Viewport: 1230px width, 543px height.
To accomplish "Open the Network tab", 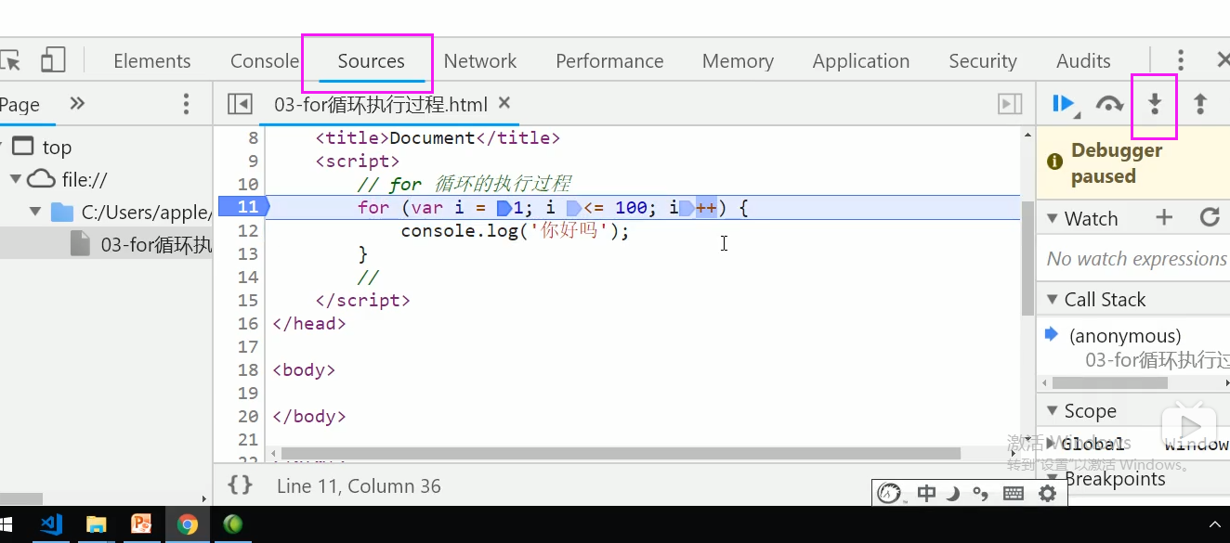I will pos(479,61).
